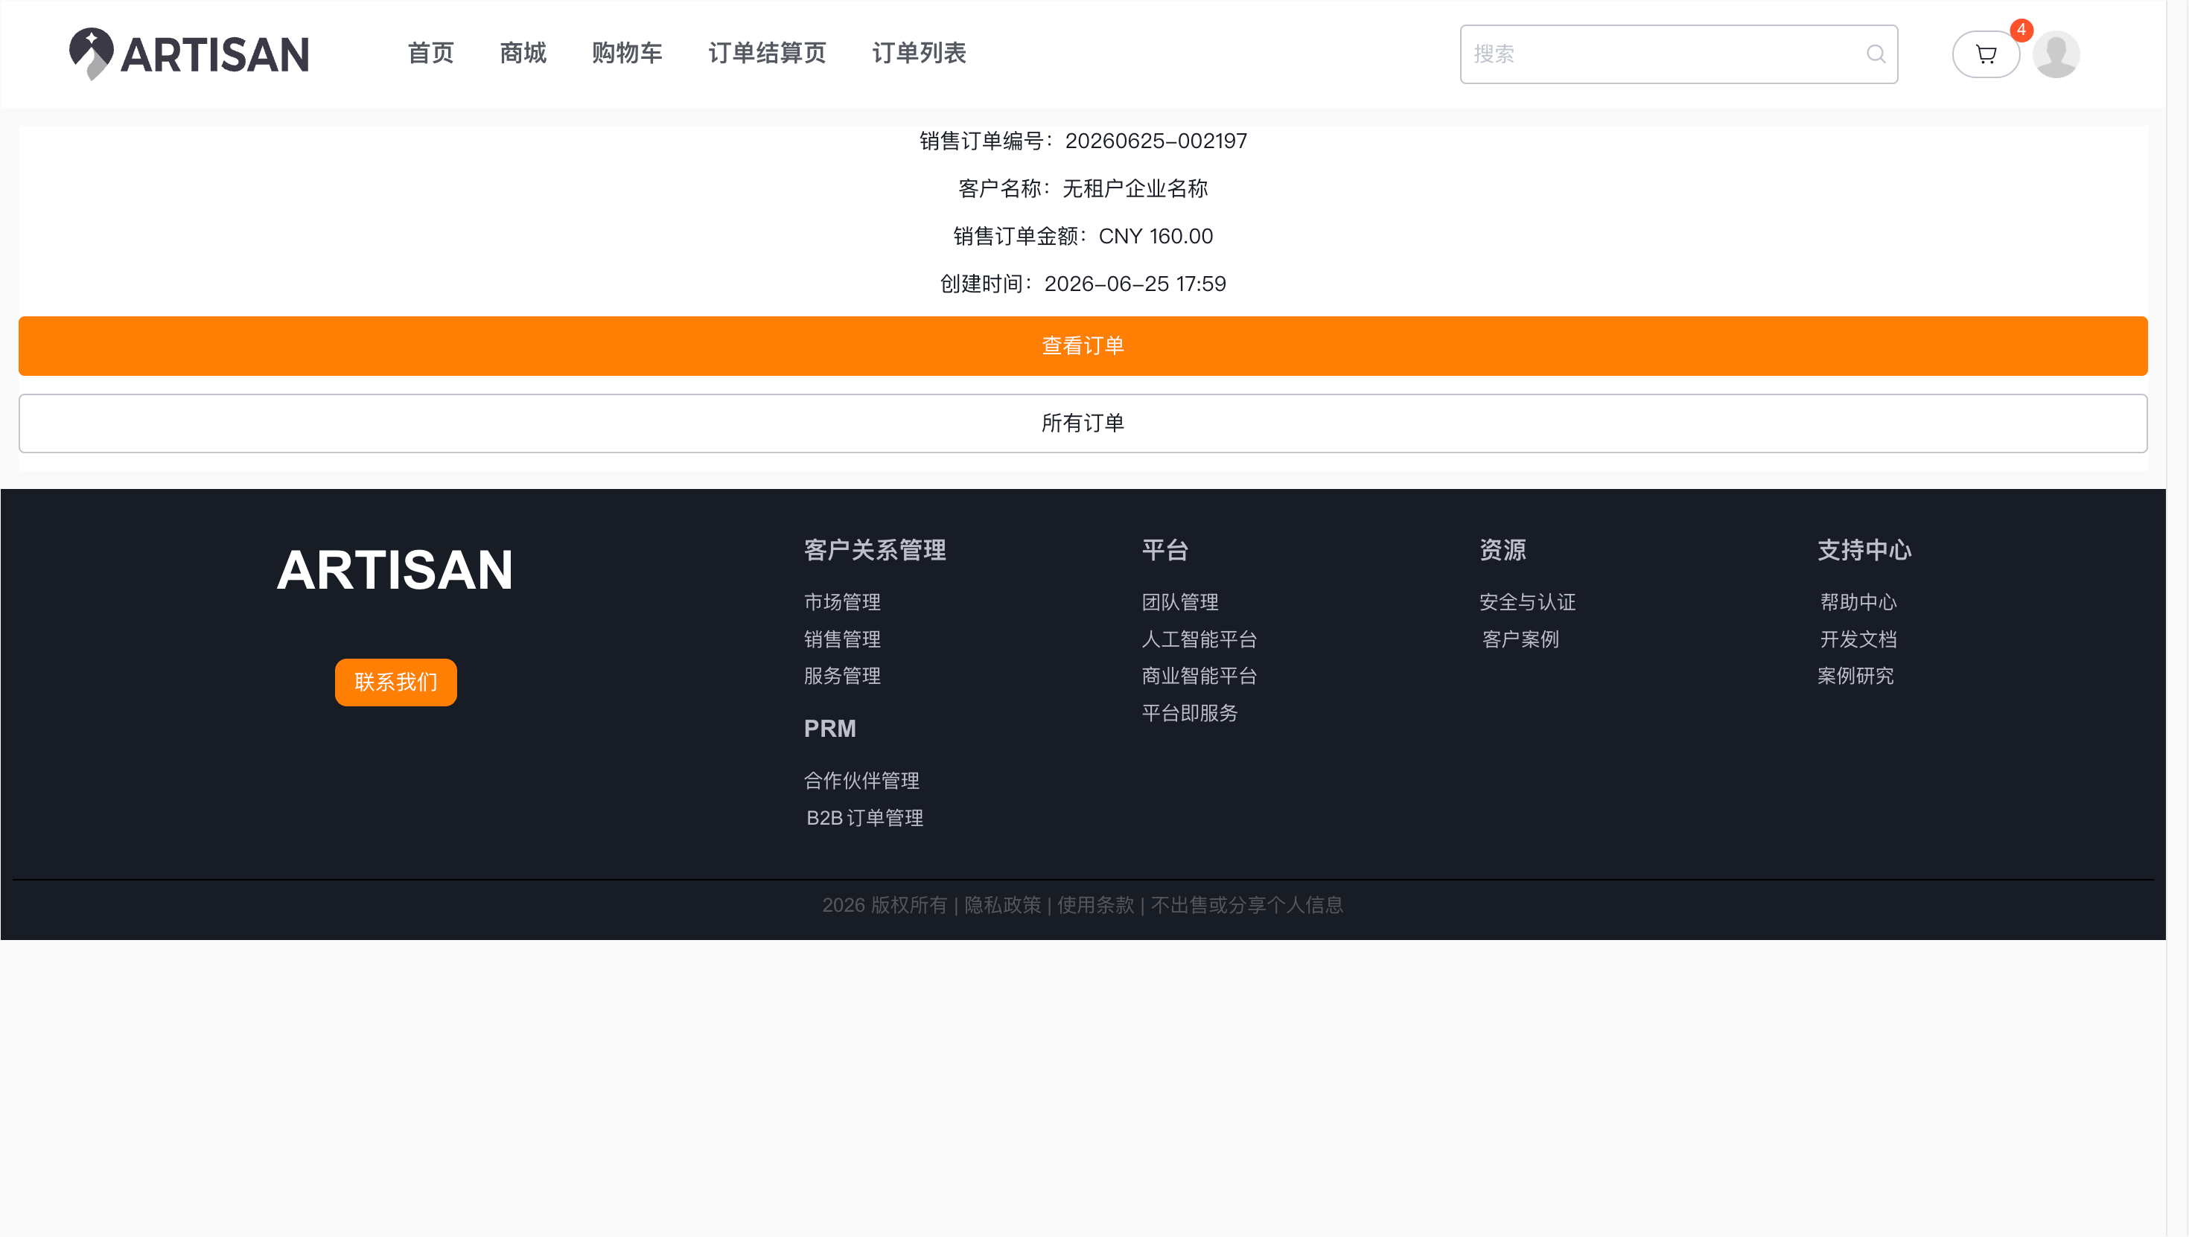Screen dimensions: 2189x1237
Task: Go to 首页 in navigation
Action: coord(431,53)
